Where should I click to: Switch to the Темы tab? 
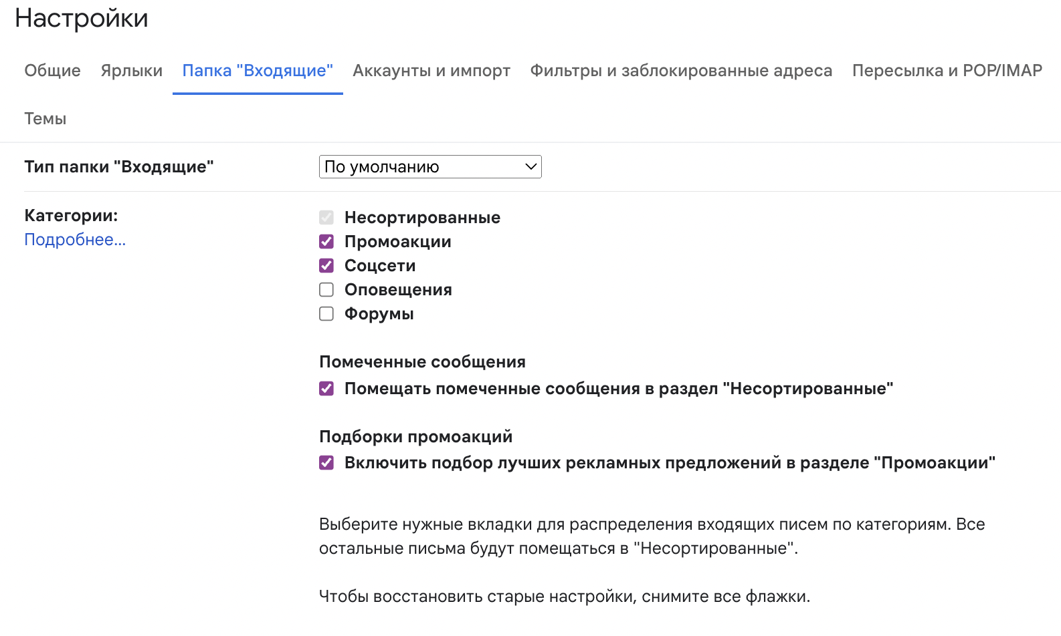(45, 119)
